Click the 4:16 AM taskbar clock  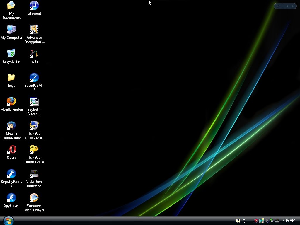289,221
